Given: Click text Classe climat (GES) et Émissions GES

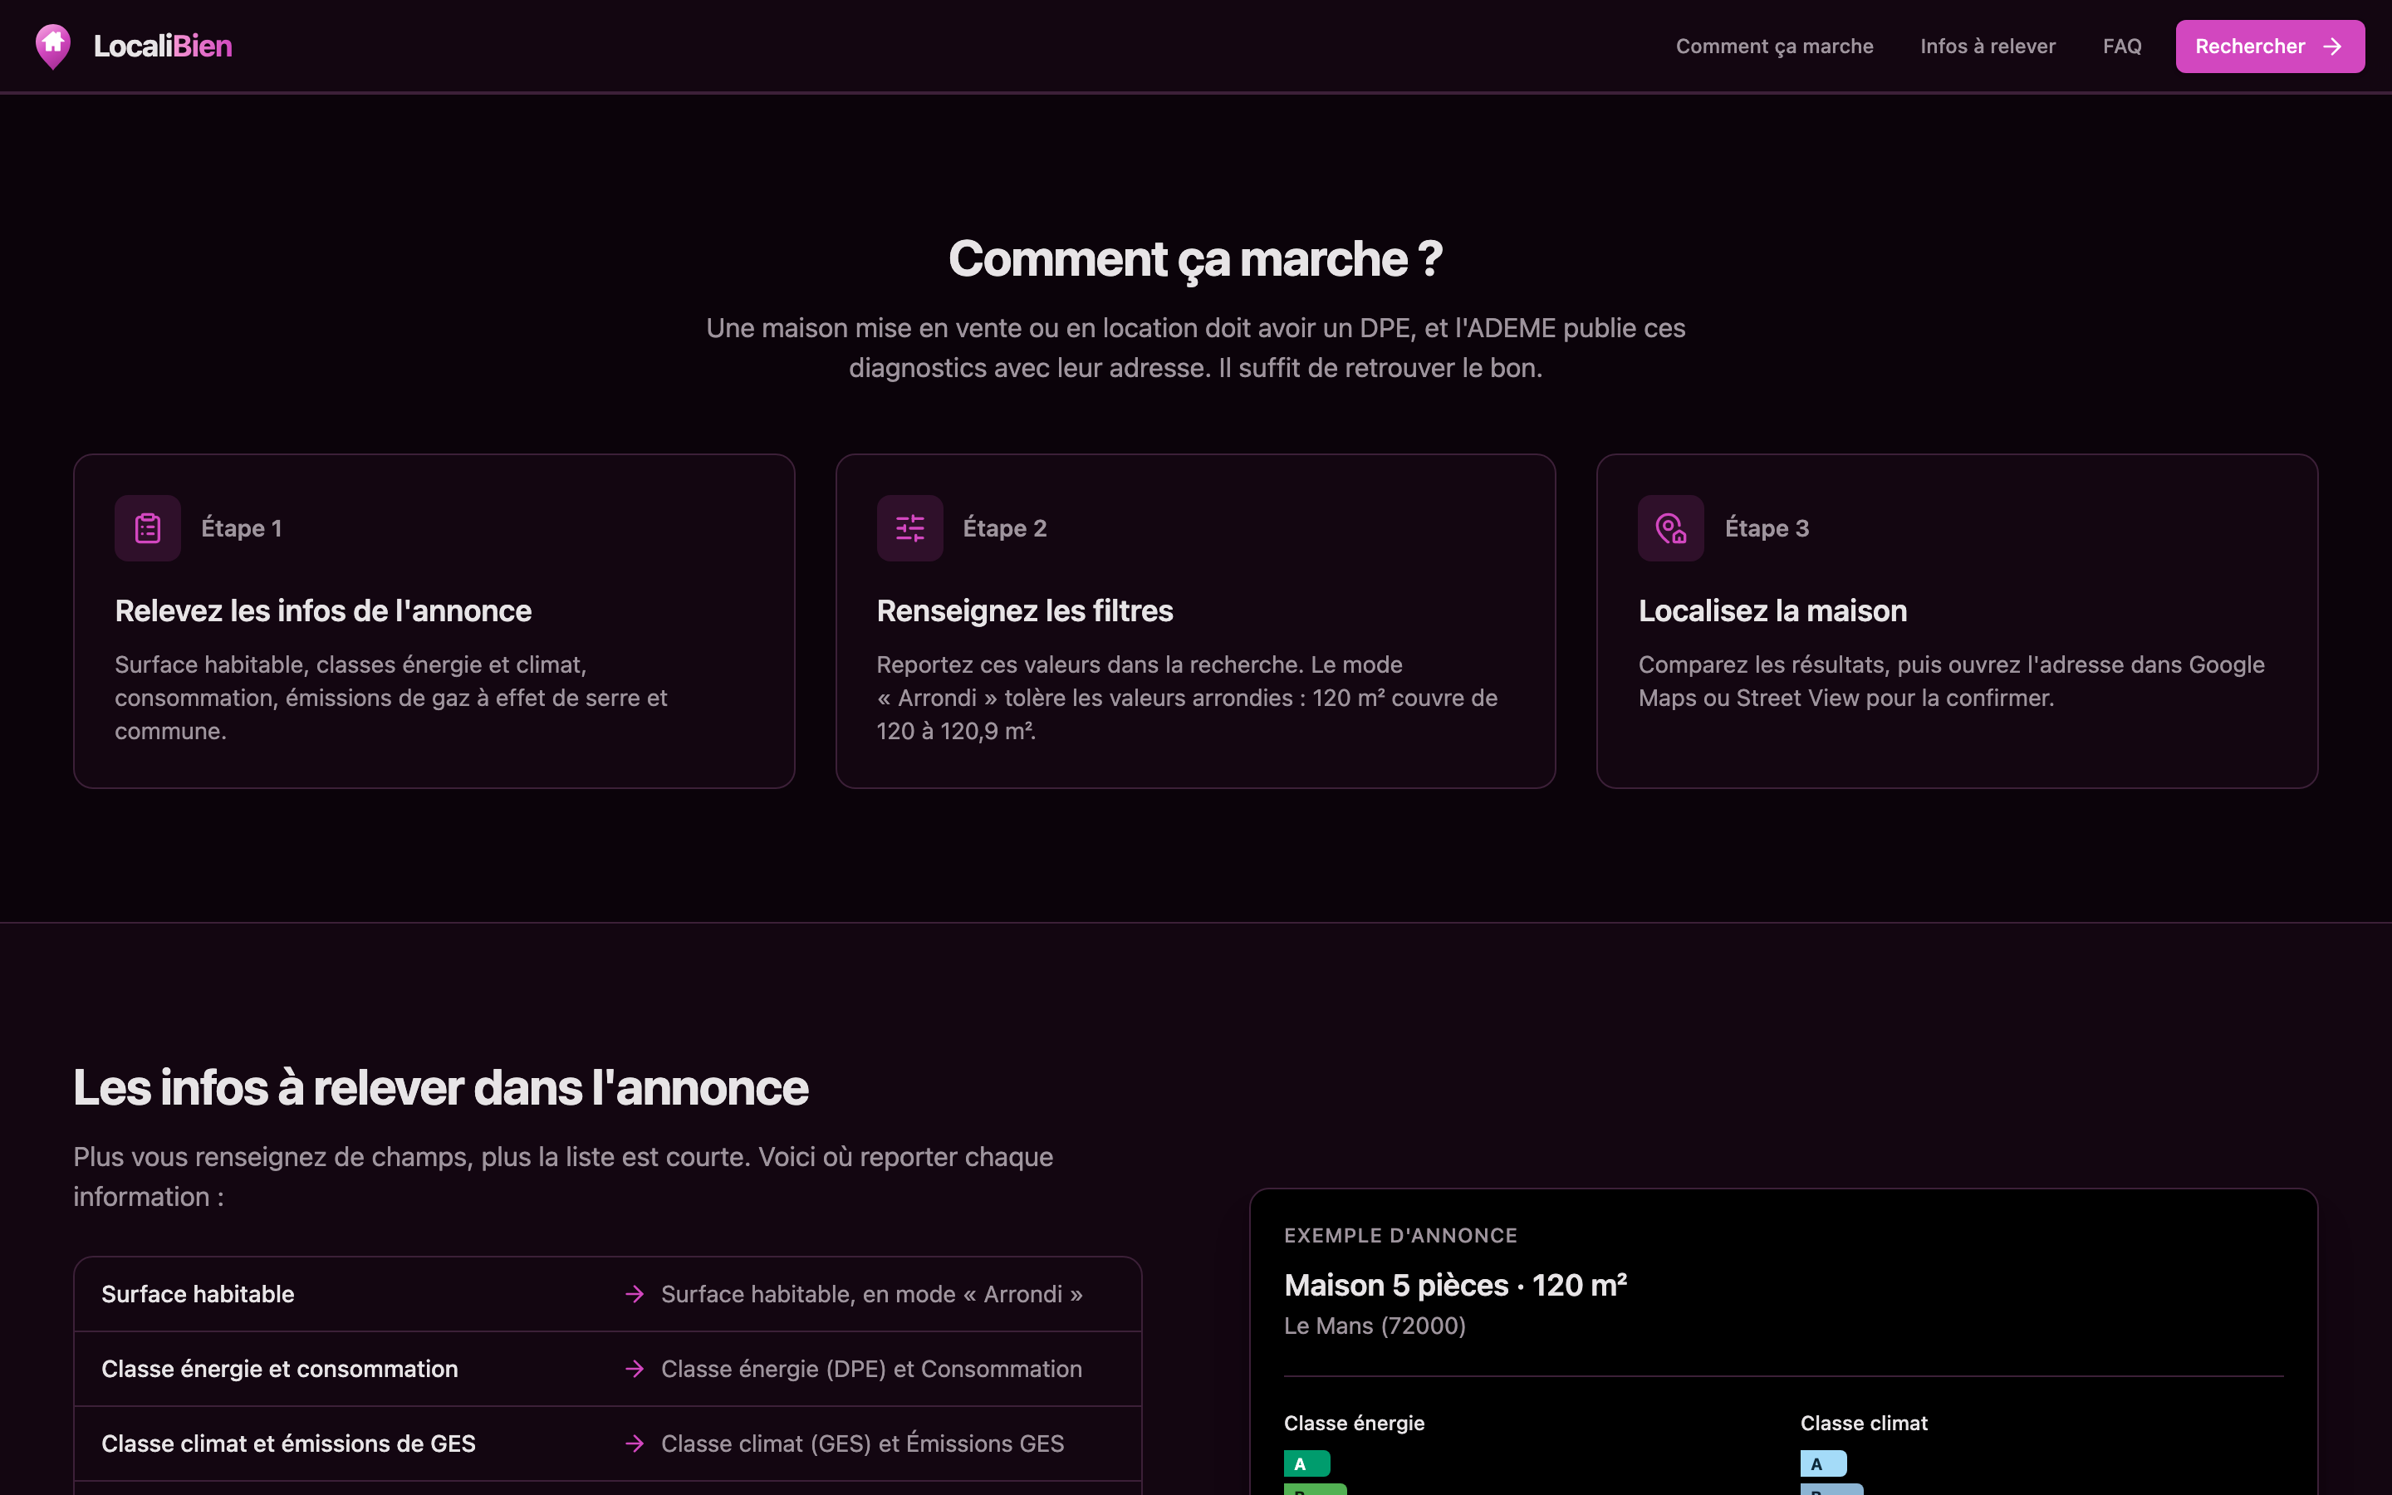Looking at the screenshot, I should 862,1444.
